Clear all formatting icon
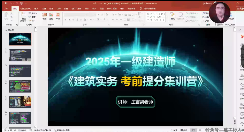Screen dimensions: 244x132 (107, 15)
